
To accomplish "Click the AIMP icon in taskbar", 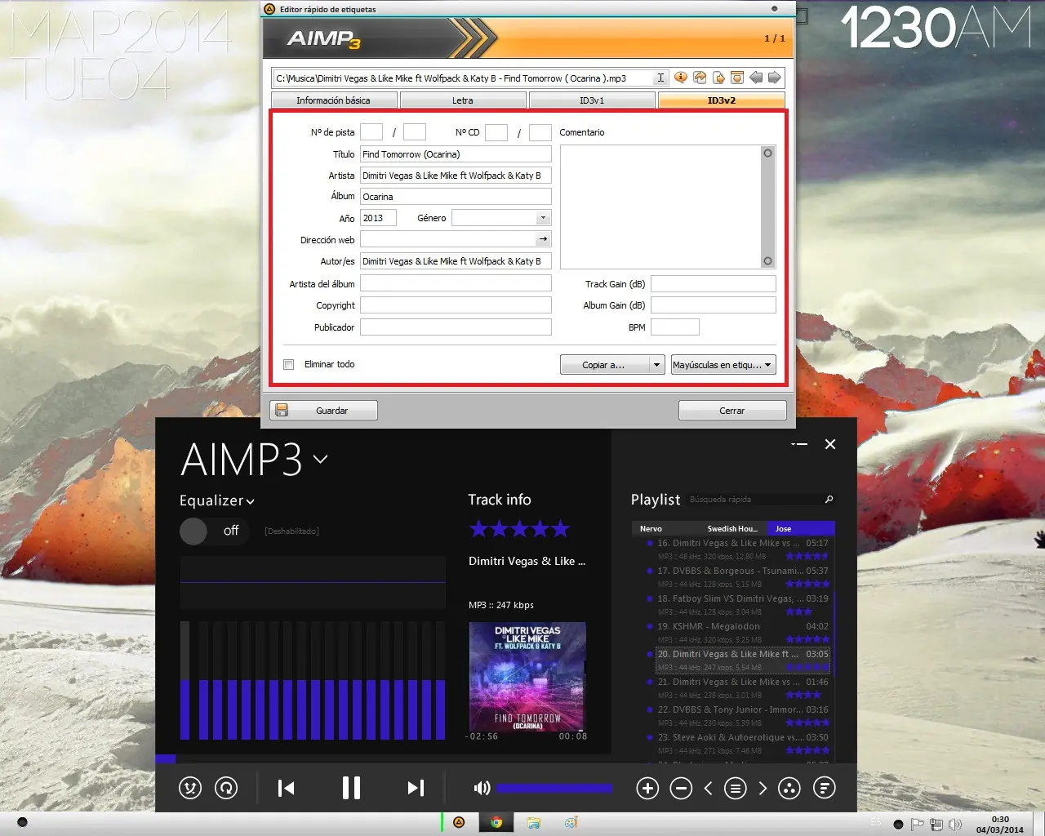I will click(x=459, y=822).
